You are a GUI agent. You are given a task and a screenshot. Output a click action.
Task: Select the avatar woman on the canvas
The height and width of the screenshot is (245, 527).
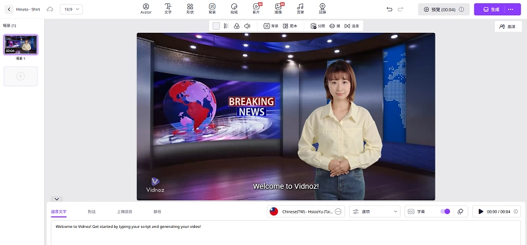point(340,130)
